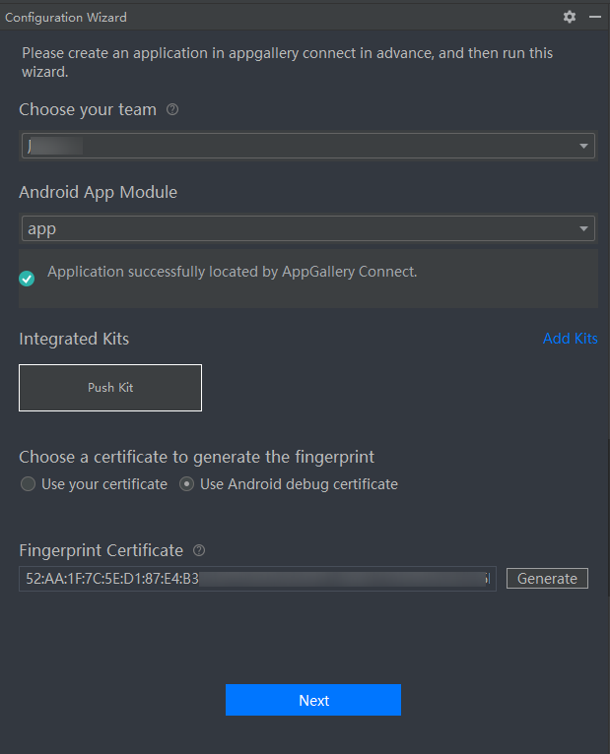
Task: Select Use Android debug certificate option
Action: click(187, 484)
